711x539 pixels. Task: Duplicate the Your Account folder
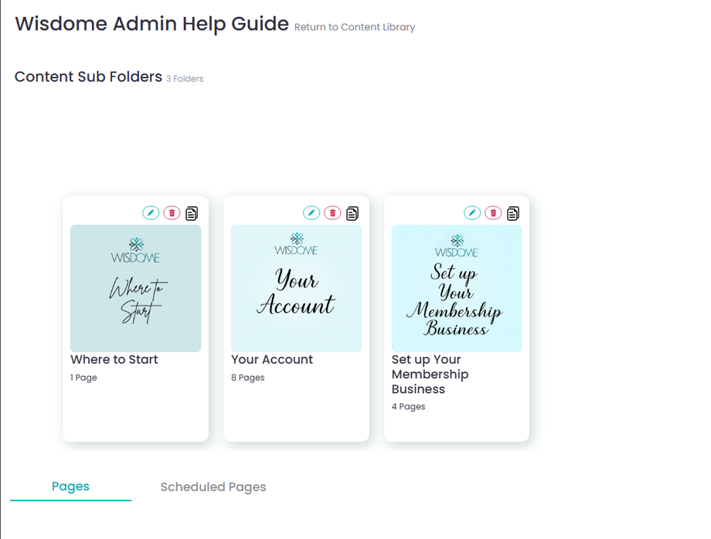pyautogui.click(x=352, y=213)
